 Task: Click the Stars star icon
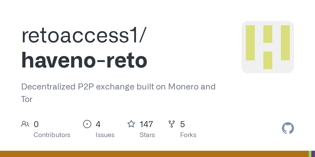[131, 124]
